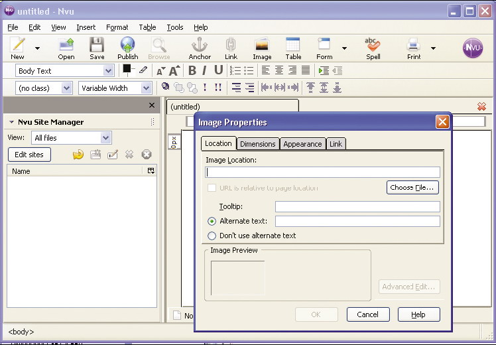Click the Choose File button
This screenshot has height=345, width=496.
pyautogui.click(x=412, y=187)
